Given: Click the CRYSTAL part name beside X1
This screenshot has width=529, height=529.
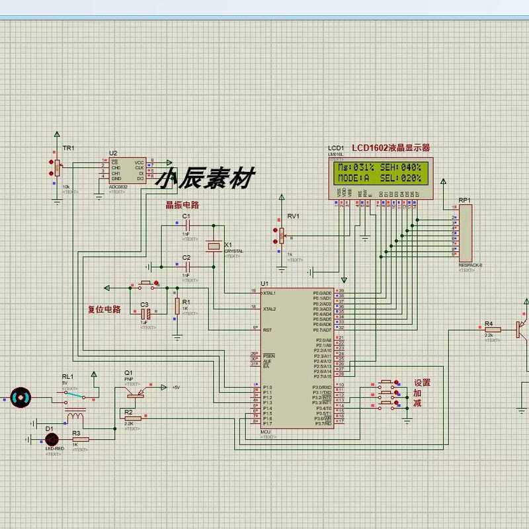Looking at the screenshot, I should (x=234, y=251).
